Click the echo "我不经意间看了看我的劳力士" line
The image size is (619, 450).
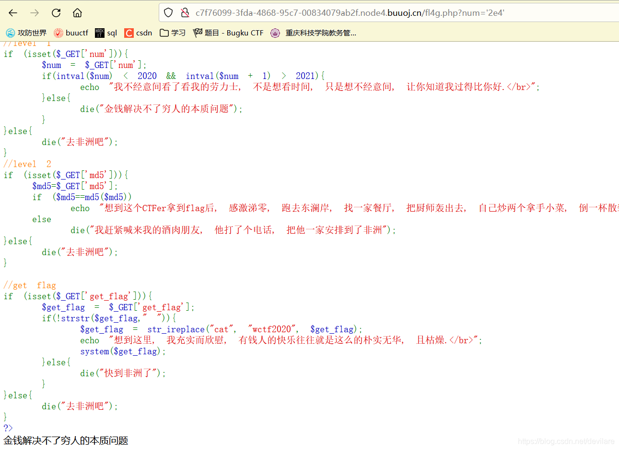coord(310,87)
